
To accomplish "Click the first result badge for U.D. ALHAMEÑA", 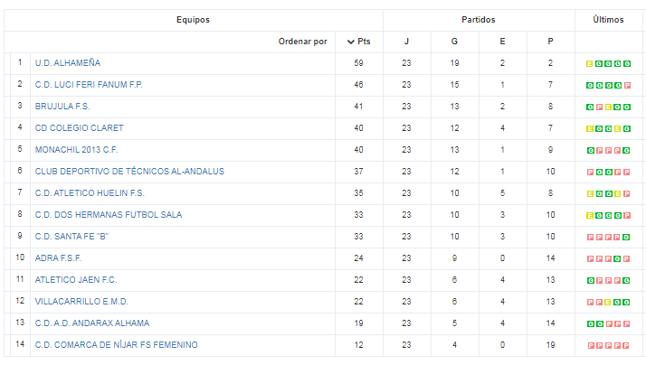I will pyautogui.click(x=590, y=64).
